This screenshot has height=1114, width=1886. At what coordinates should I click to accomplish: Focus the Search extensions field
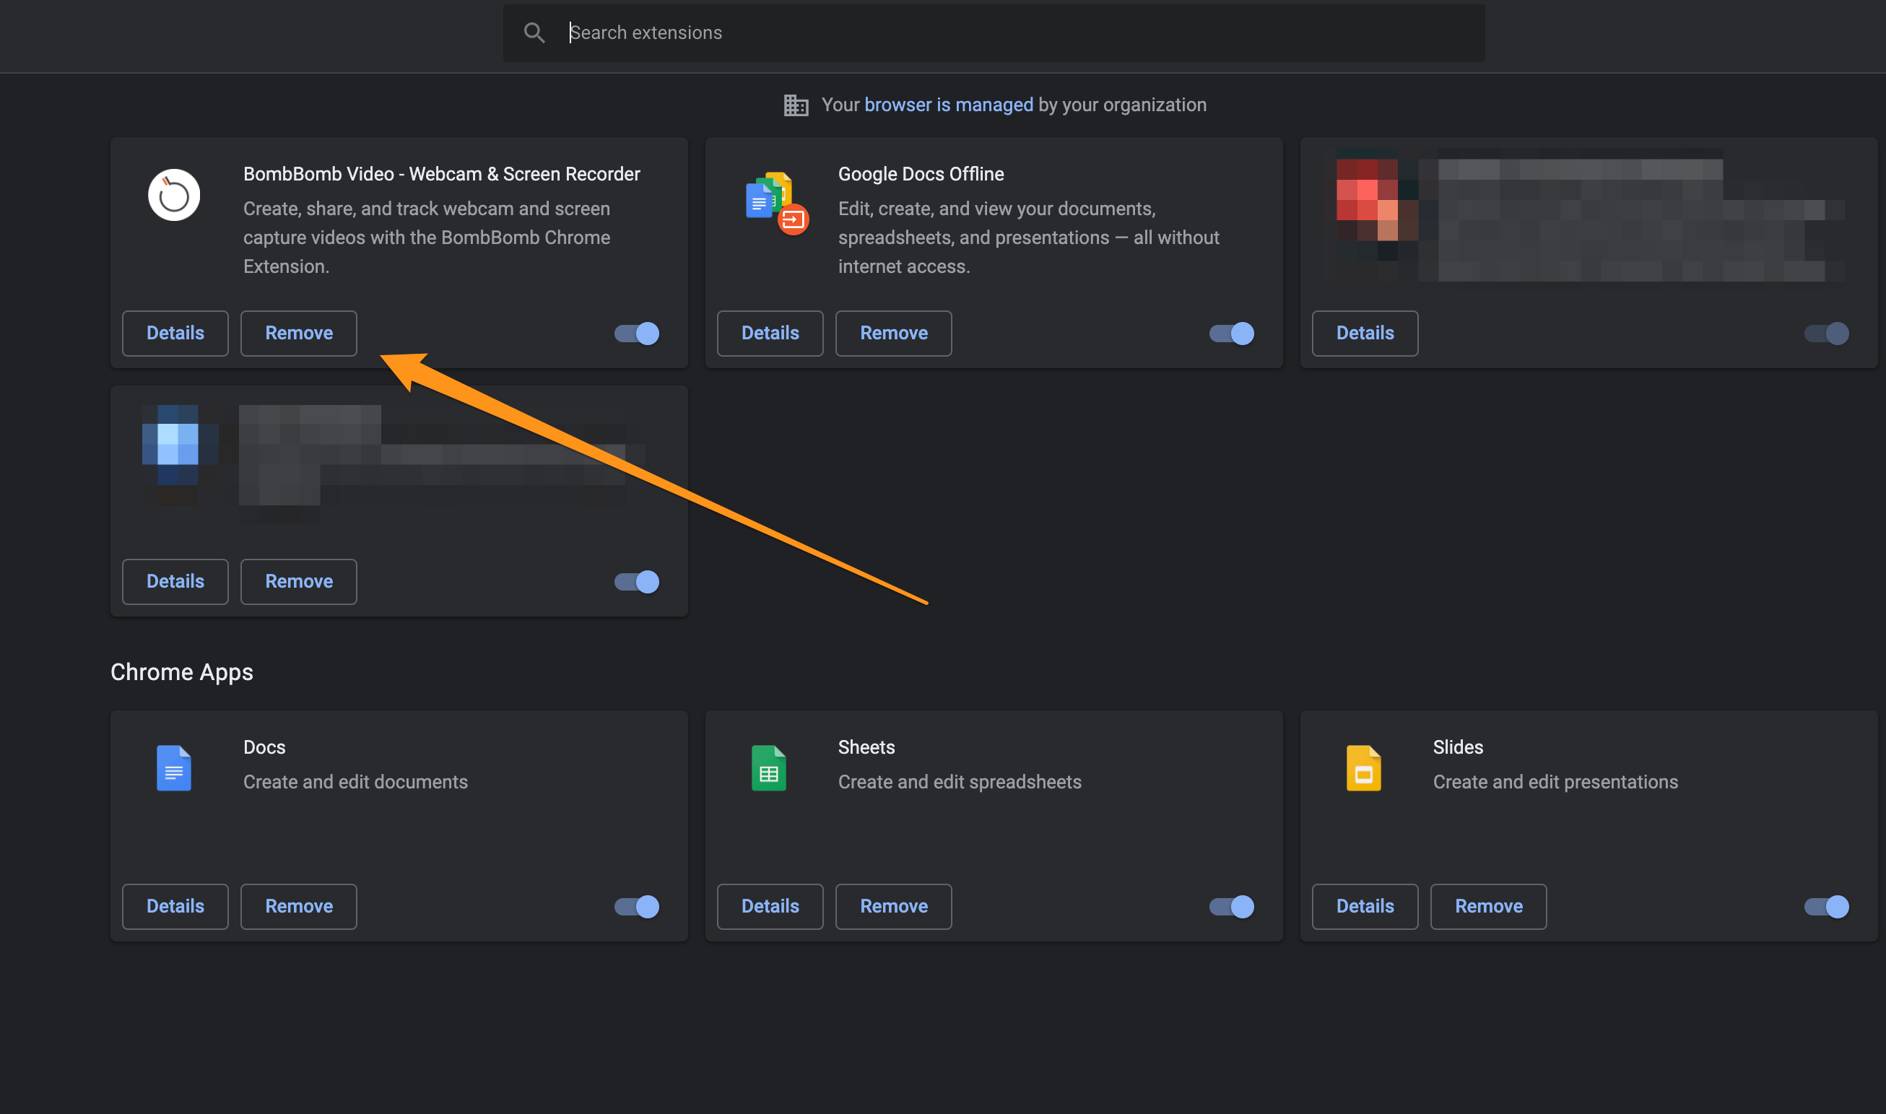point(994,33)
